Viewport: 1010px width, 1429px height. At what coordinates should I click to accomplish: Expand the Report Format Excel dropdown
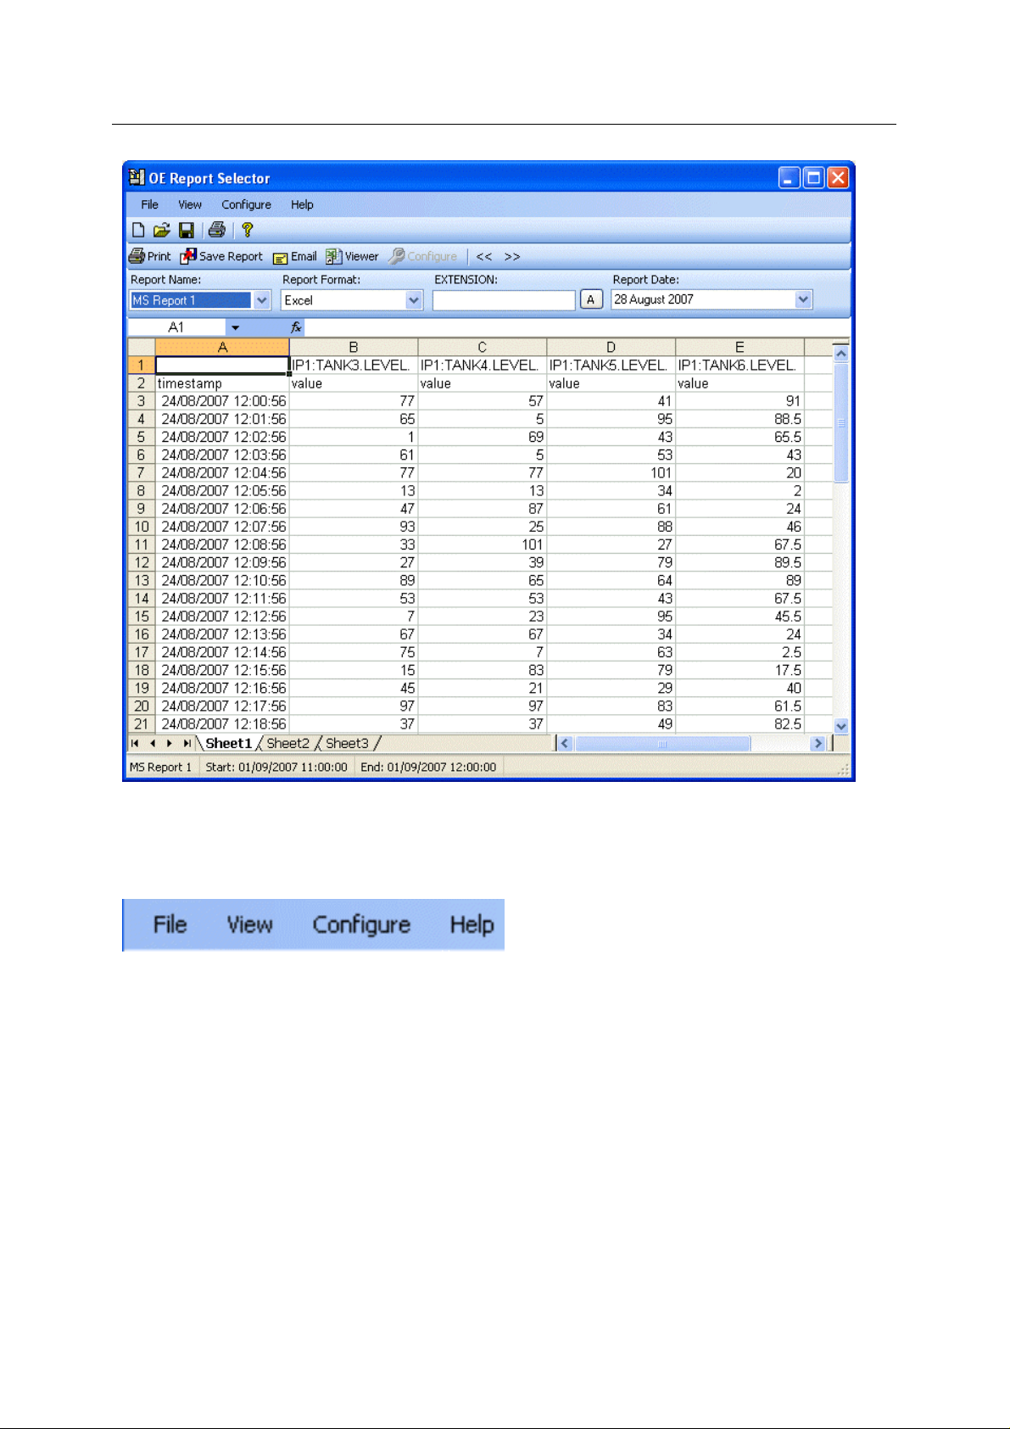click(414, 300)
